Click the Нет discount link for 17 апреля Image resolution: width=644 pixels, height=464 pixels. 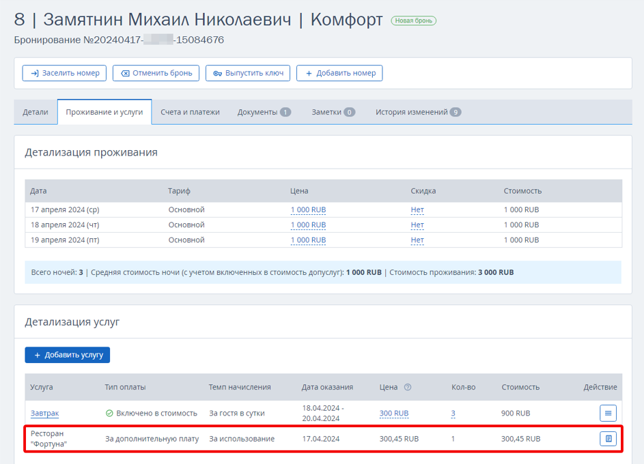[x=417, y=209]
